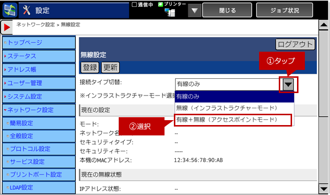Click the 無線設定 breadcrumb text
330x195 pixels.
tap(70, 25)
